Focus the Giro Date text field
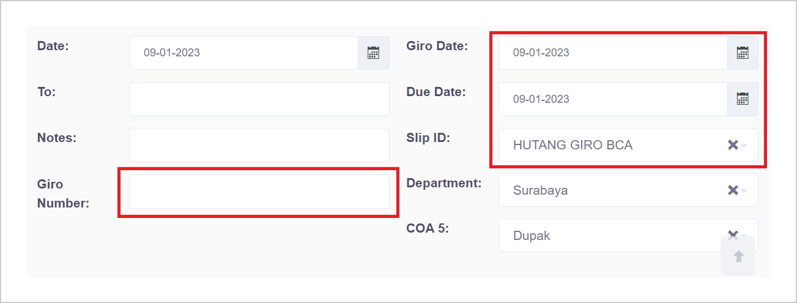797x303 pixels. click(612, 53)
